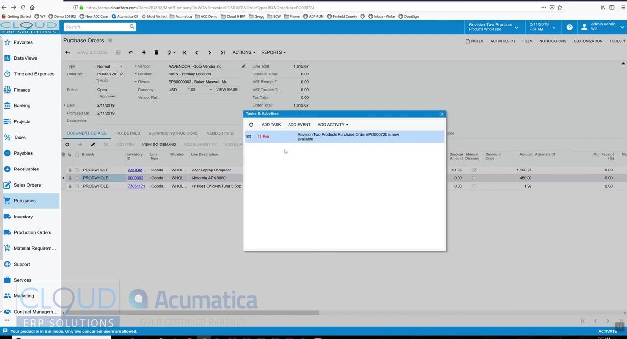627x339 pixels.
Task: Open ACTIVITIES (1) panel
Action: coord(503,41)
